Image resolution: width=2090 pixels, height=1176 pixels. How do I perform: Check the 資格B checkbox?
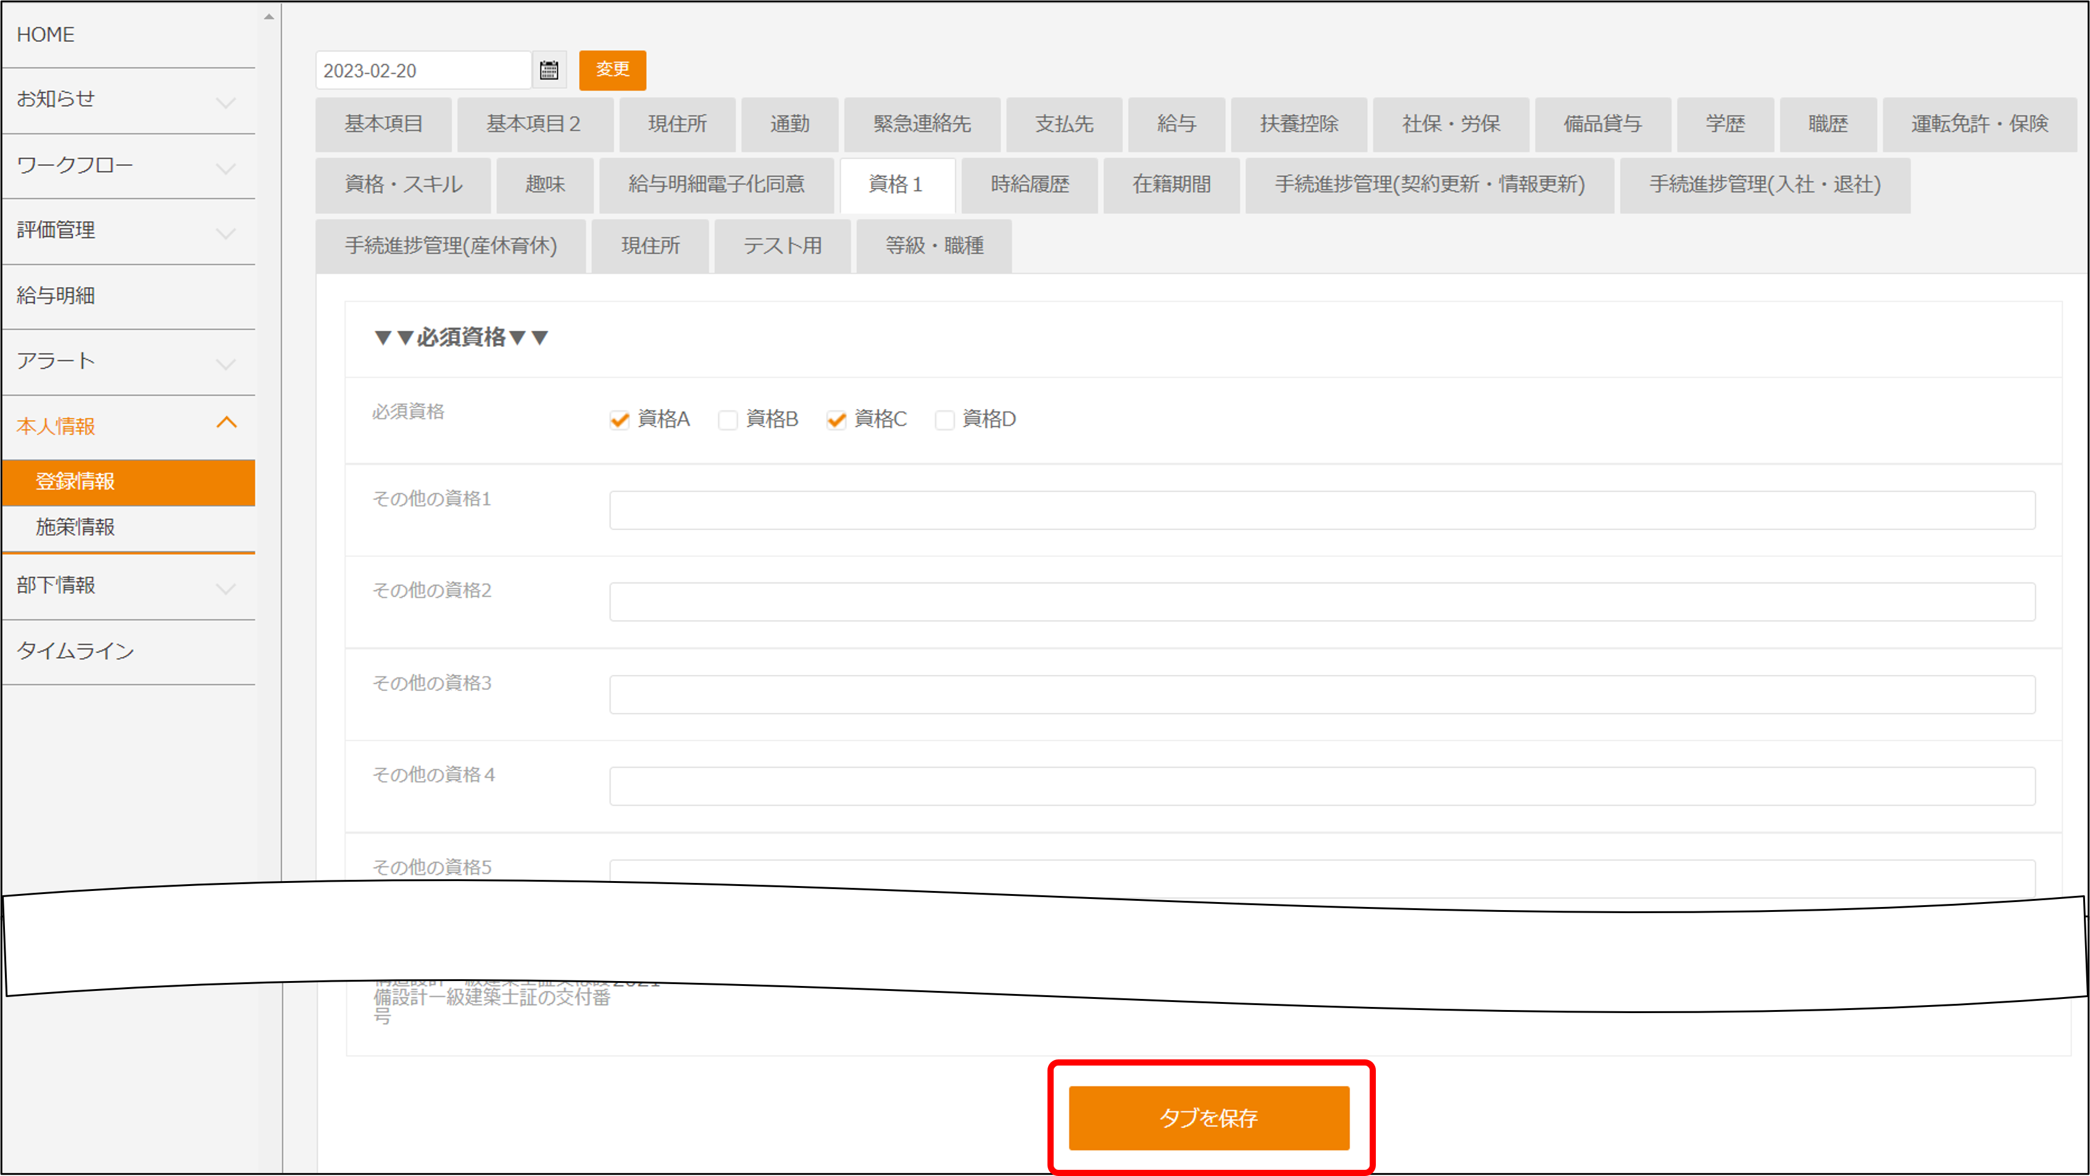point(728,420)
